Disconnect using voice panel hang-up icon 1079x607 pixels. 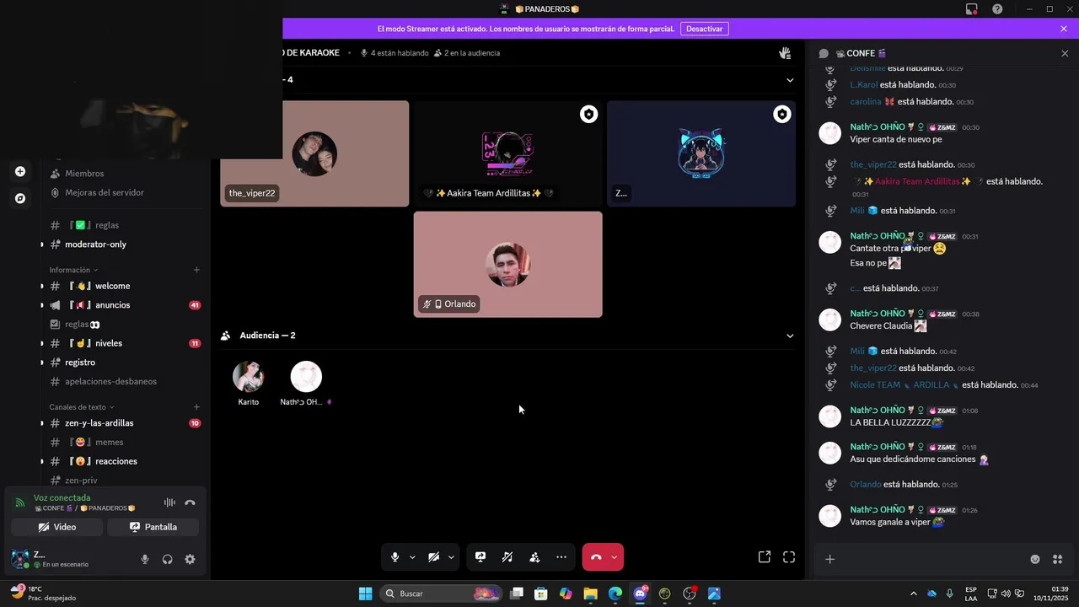coord(190,502)
